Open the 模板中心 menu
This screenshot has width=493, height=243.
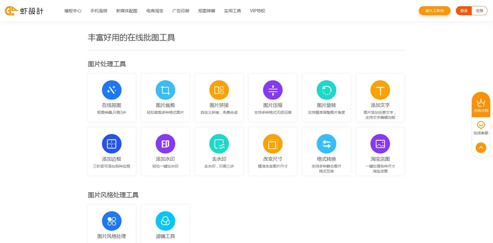coord(73,11)
